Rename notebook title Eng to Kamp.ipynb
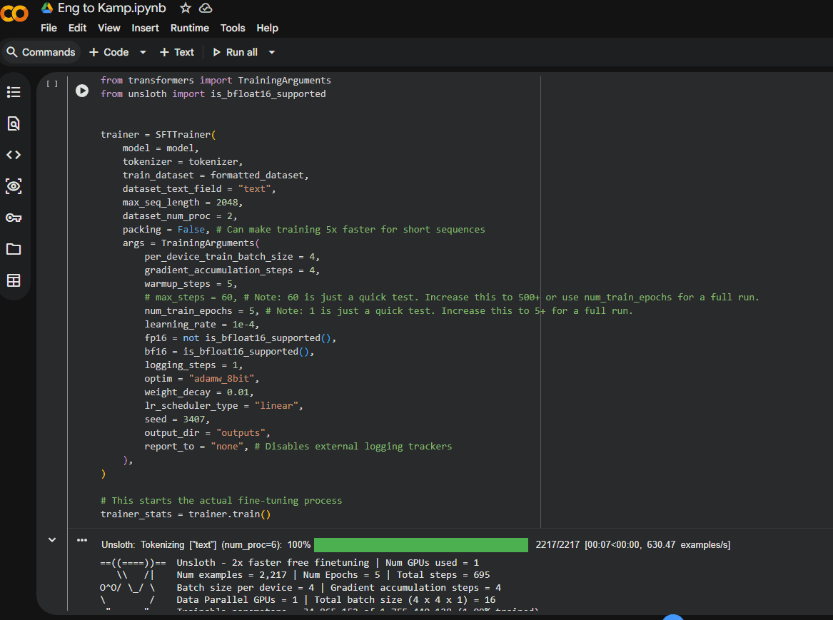The width and height of the screenshot is (833, 620). [x=111, y=8]
